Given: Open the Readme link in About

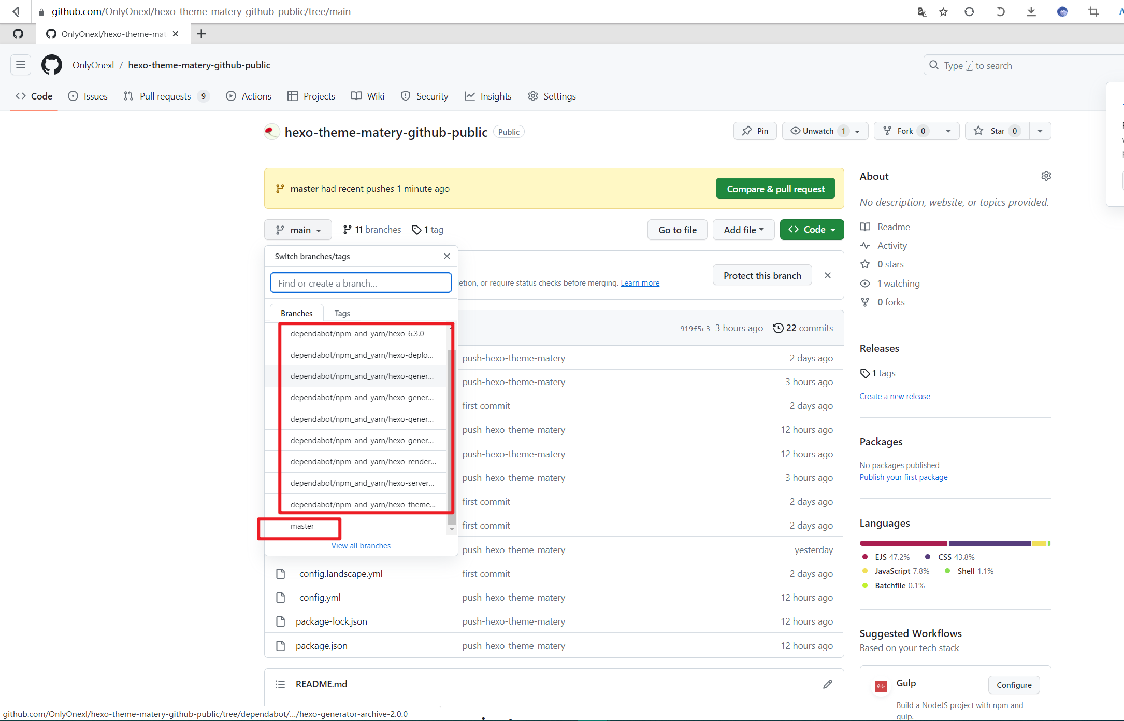Looking at the screenshot, I should (885, 227).
